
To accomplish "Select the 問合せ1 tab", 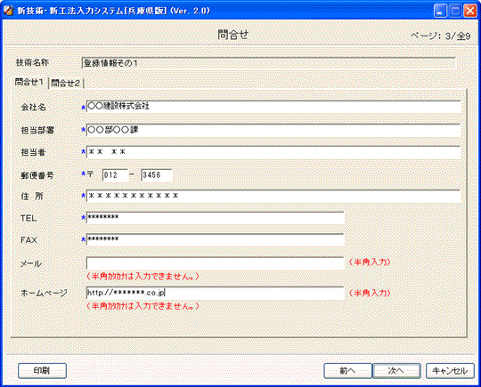I will 29,82.
